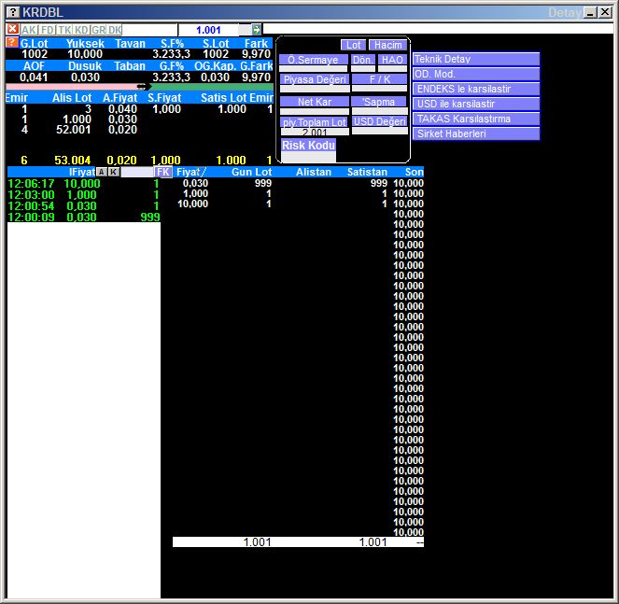The image size is (619, 604).
Task: Select ENDEKS le karsilastir option
Action: [476, 89]
